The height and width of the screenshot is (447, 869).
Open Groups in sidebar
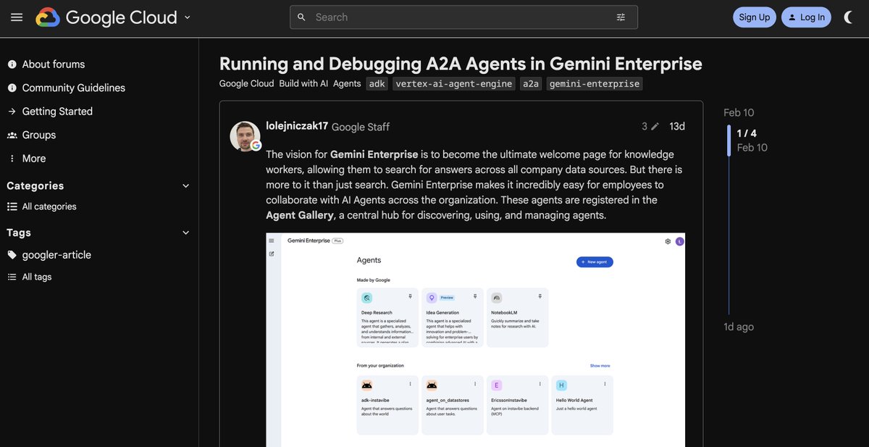point(32,135)
